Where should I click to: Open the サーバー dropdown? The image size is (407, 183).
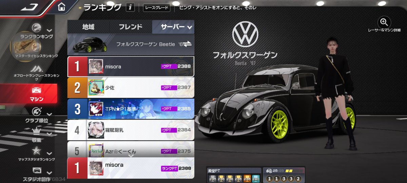pyautogui.click(x=173, y=27)
